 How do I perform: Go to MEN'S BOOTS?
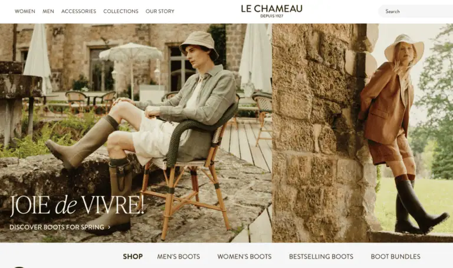[179, 256]
